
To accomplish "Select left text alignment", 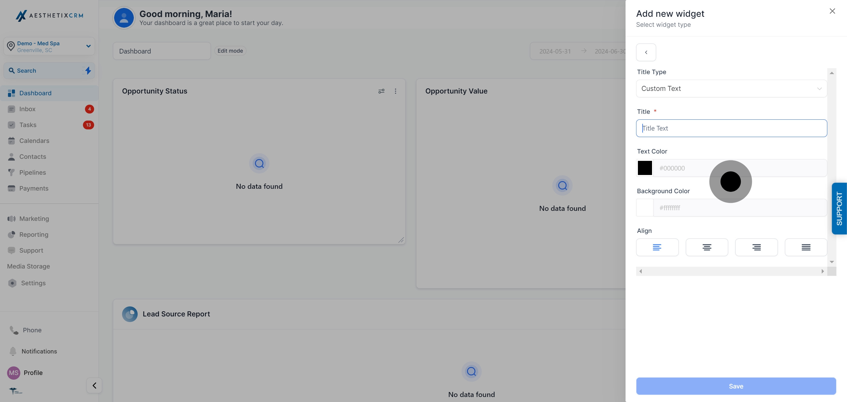I will tap(657, 247).
